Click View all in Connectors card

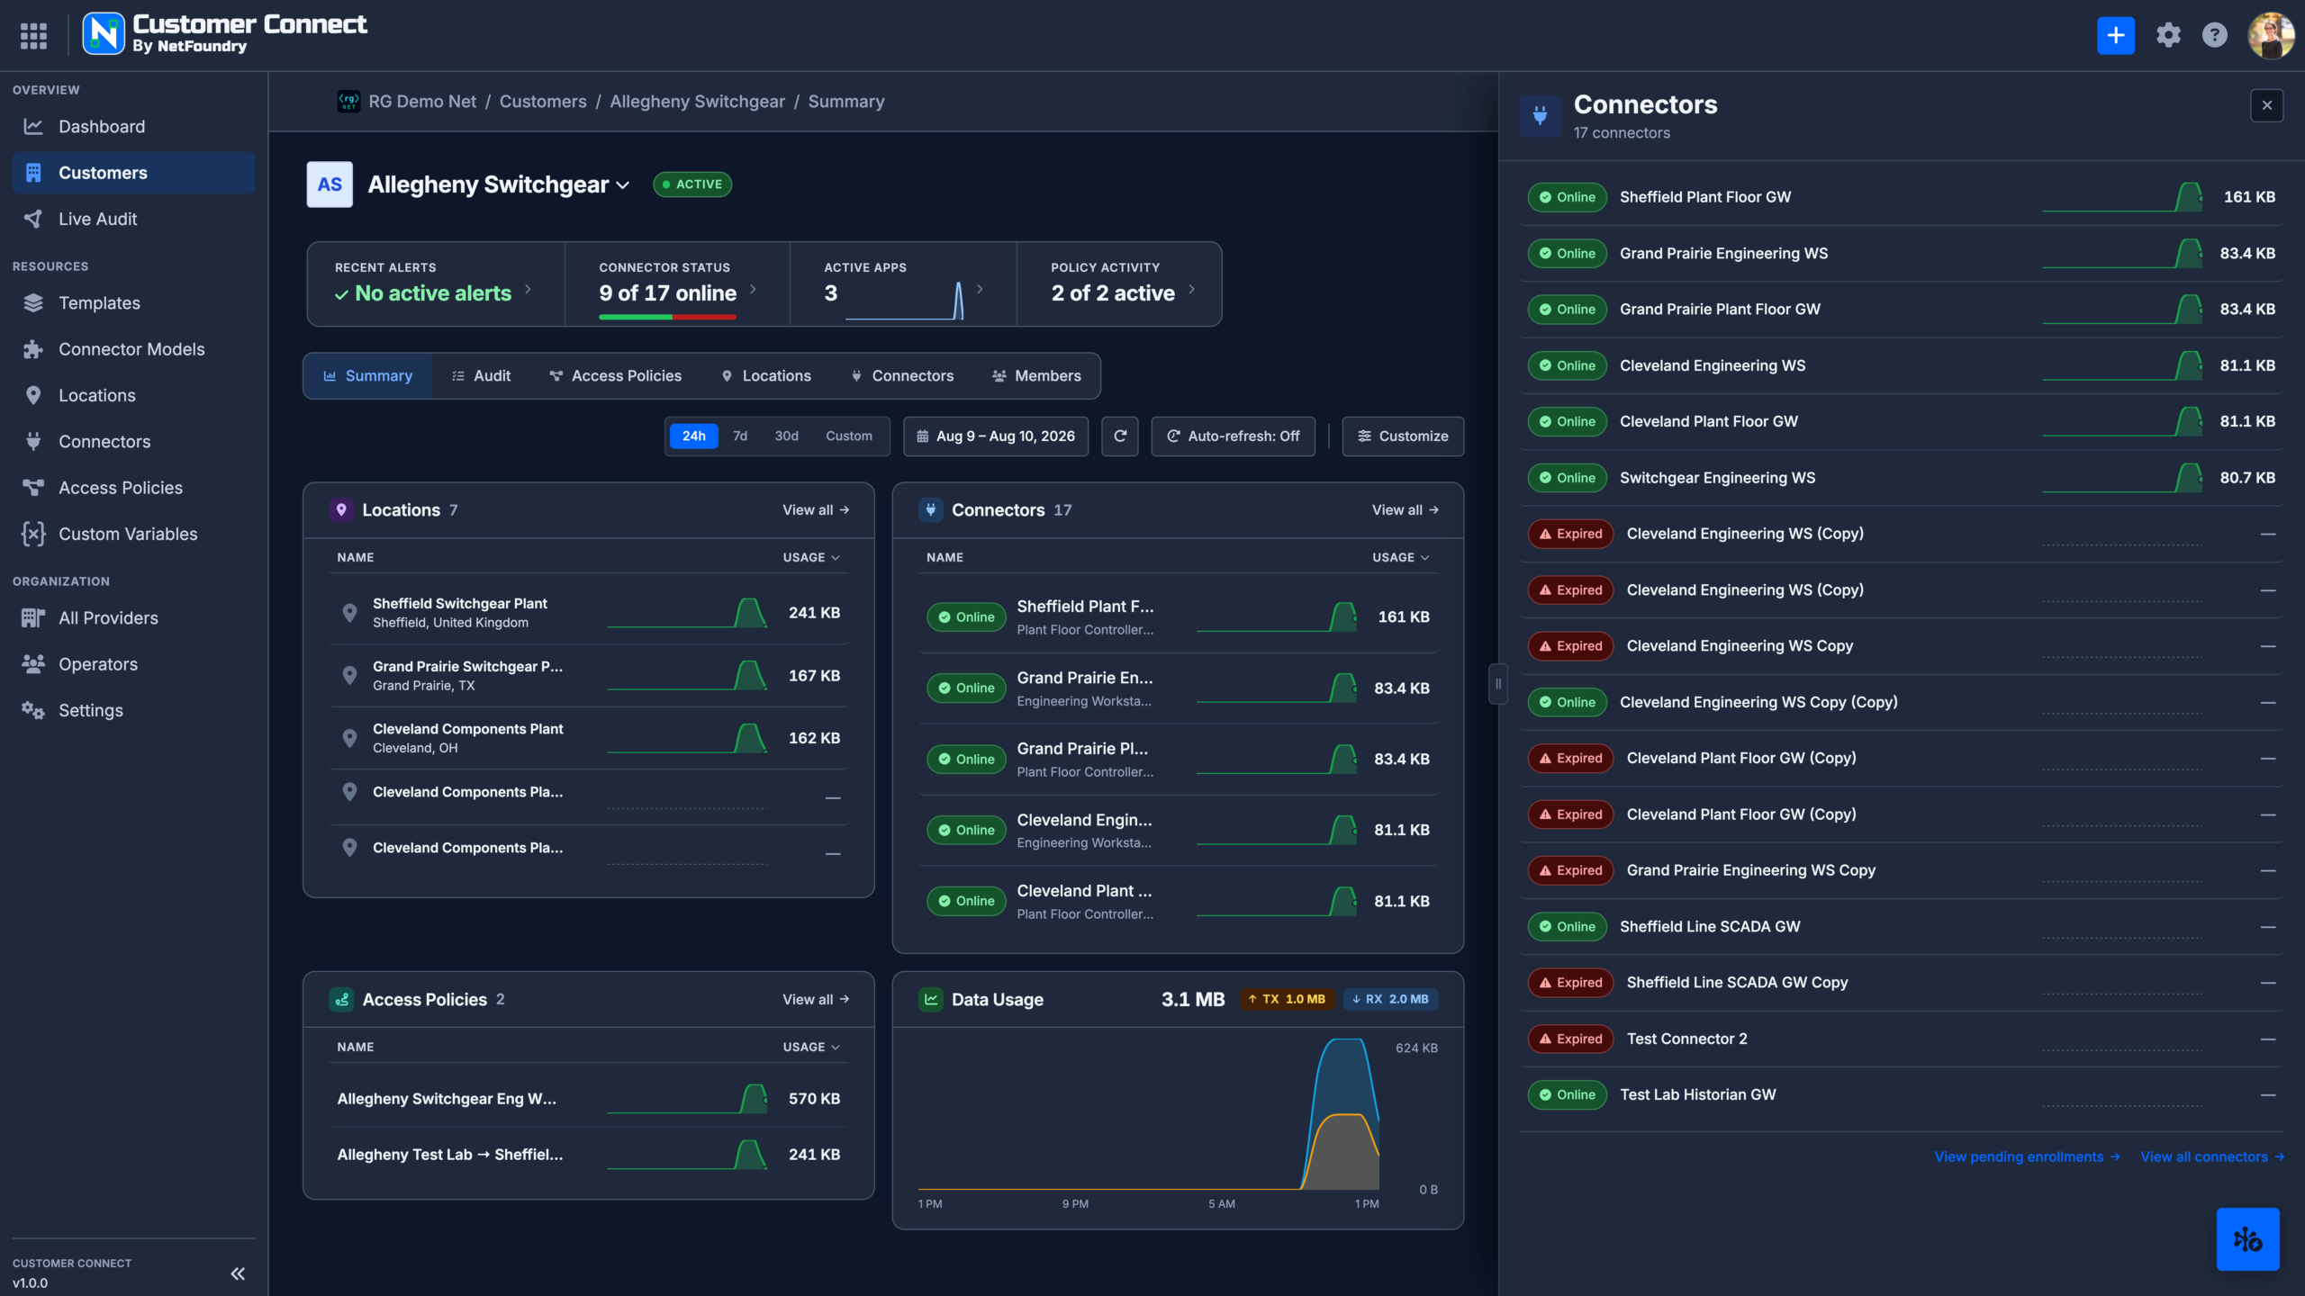1406,510
